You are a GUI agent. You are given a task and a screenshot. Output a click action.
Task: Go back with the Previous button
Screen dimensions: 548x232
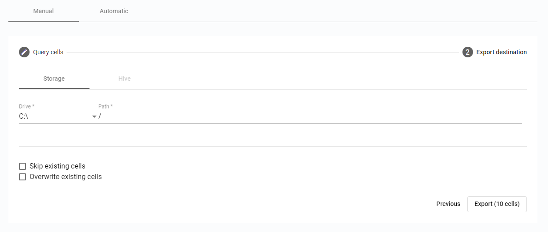coord(448,204)
